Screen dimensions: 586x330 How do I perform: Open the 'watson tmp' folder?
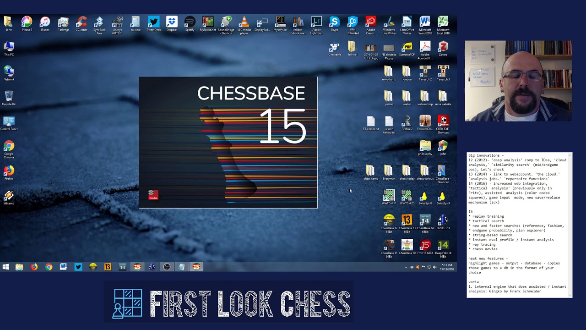pos(425,98)
